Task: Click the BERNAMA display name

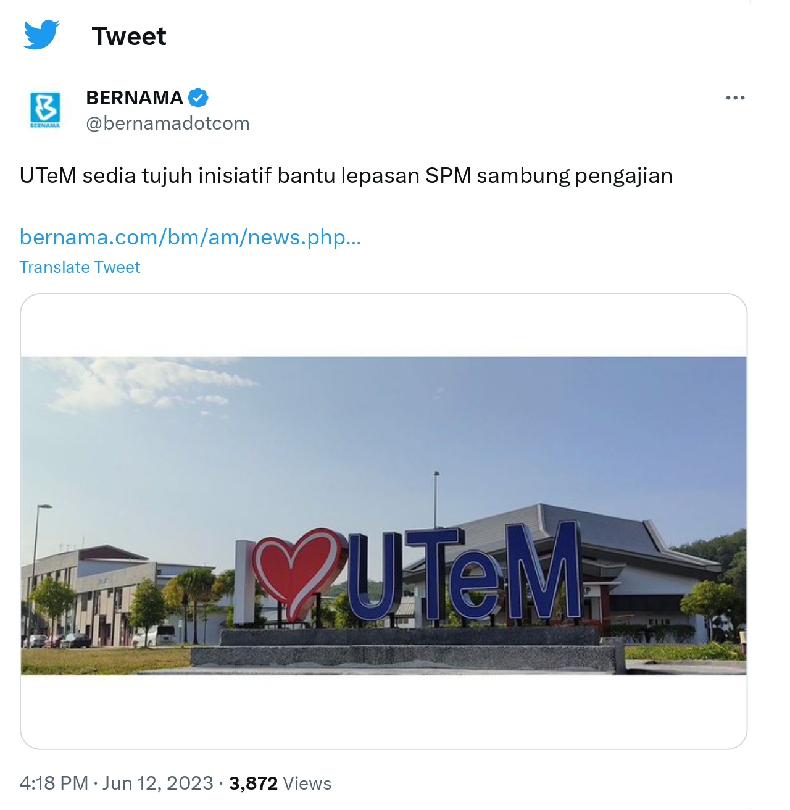Action: [134, 98]
